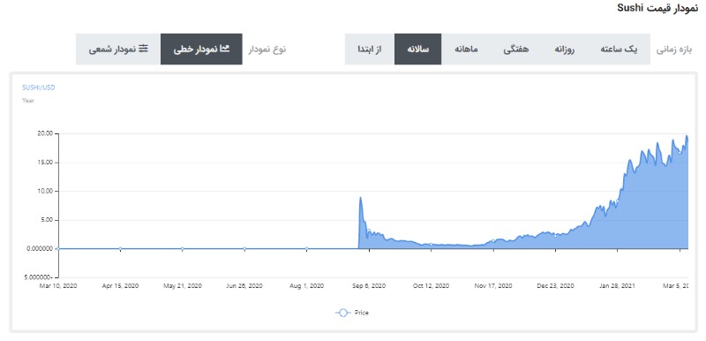This screenshot has width=706, height=341.
Task: Click the Aug 1, 2020 axis label
Action: pyautogui.click(x=306, y=286)
